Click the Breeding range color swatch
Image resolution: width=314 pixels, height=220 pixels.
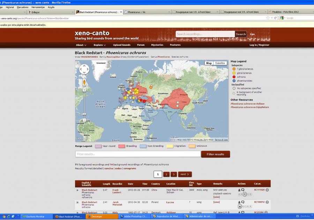click(121, 146)
